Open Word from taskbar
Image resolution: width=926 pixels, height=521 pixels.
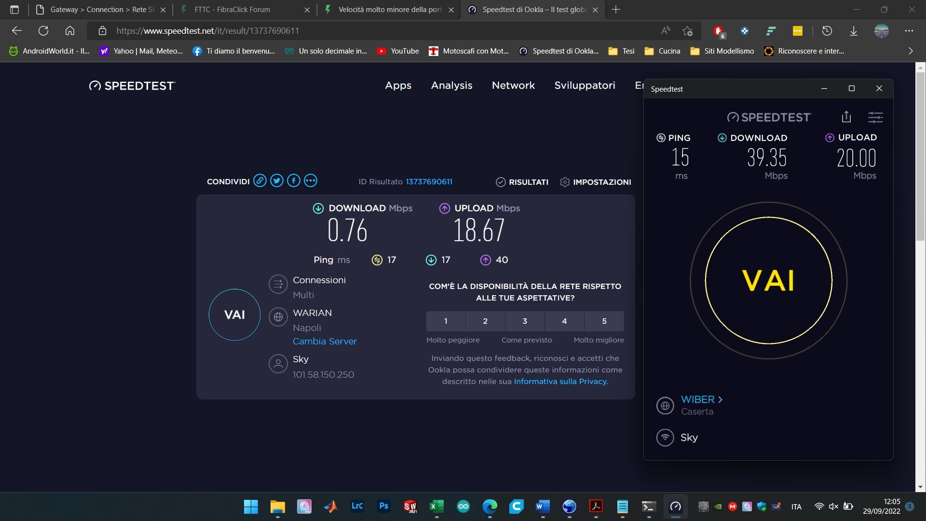(543, 507)
